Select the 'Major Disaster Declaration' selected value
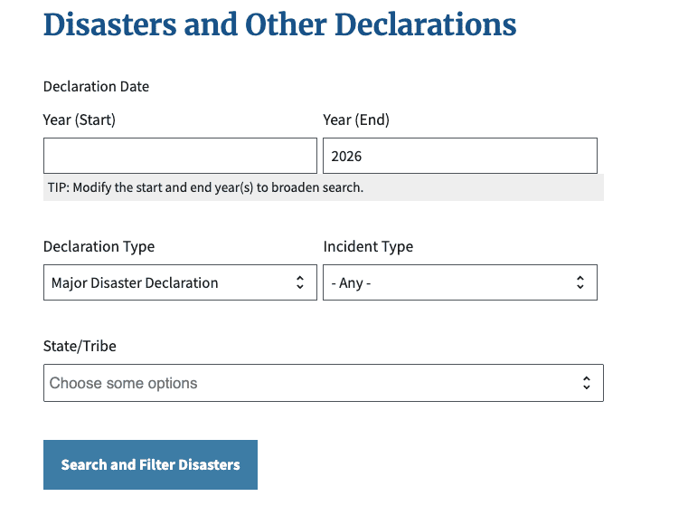Screen dimensions: 688x506 tap(135, 282)
